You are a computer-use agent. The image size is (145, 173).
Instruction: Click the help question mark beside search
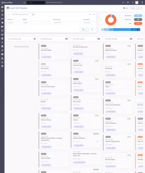click(x=33, y=14)
